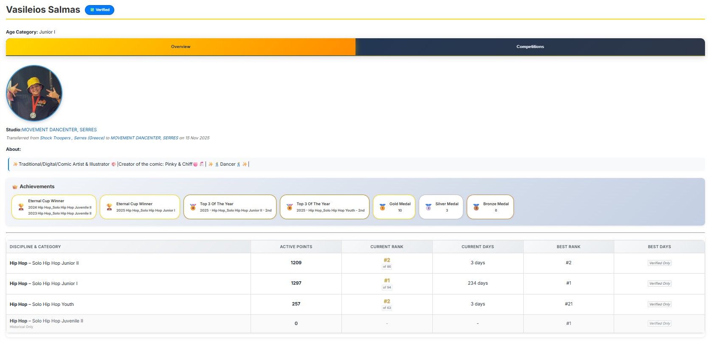Click the Current Rank column header
708x342 pixels.
tap(386, 247)
